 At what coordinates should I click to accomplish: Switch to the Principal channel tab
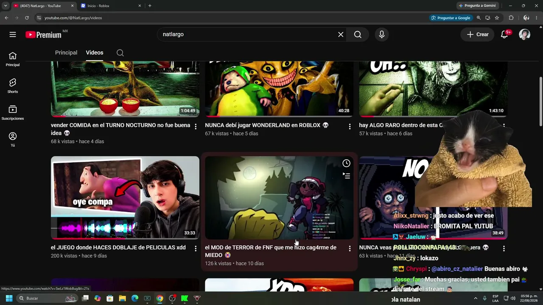(x=66, y=53)
